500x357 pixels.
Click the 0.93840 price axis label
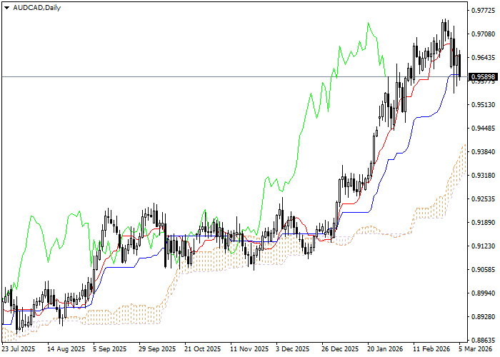(x=483, y=152)
